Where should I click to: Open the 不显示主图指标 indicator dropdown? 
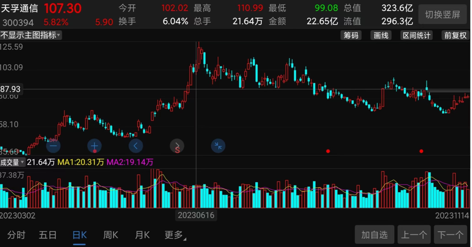pyautogui.click(x=31, y=35)
